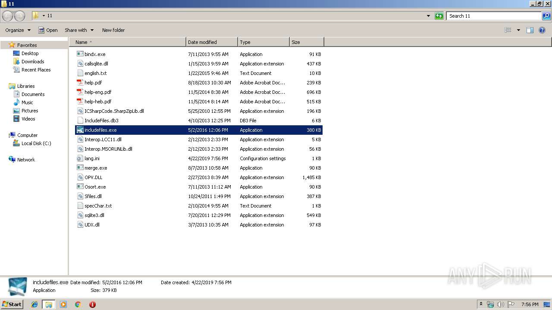Sort by the Type column header

pos(263,42)
